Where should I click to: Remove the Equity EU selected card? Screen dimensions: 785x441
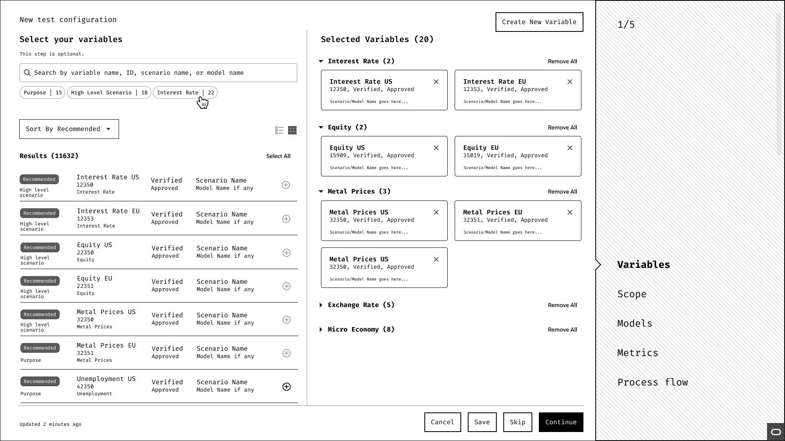point(570,148)
